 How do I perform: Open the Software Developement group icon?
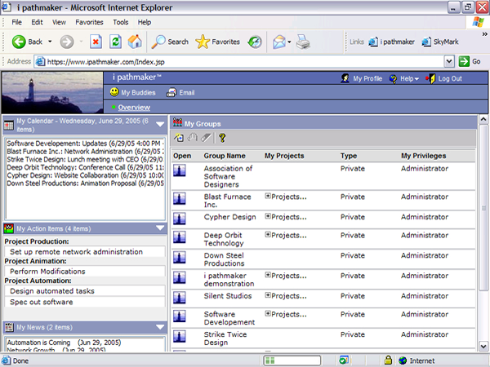[180, 316]
